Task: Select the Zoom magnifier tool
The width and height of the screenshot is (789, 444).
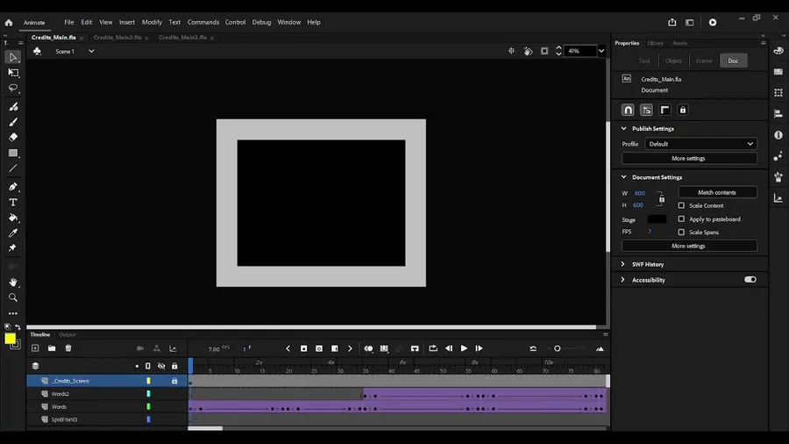Action: click(13, 297)
